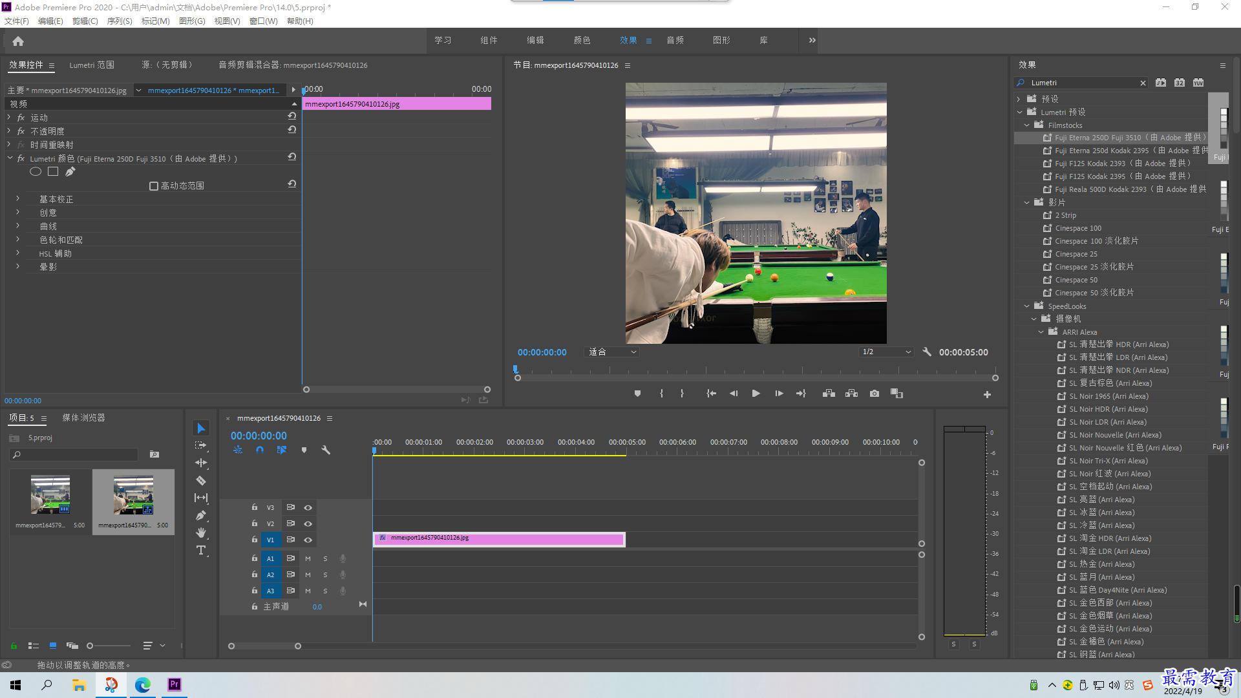Open program monitor settings wrench
This screenshot has height=698, width=1241.
tap(927, 352)
